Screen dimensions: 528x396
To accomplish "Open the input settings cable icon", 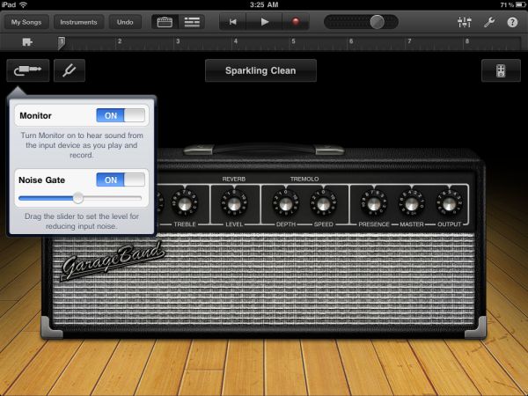I will pyautogui.click(x=28, y=70).
